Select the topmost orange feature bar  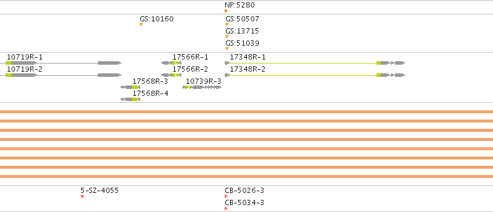click(x=247, y=111)
